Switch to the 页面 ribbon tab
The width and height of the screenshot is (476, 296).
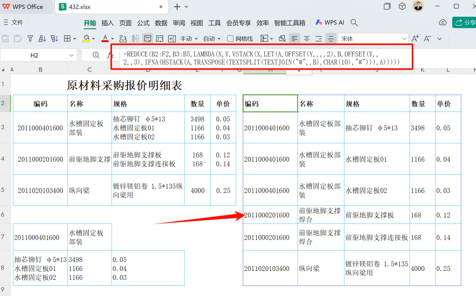point(126,23)
